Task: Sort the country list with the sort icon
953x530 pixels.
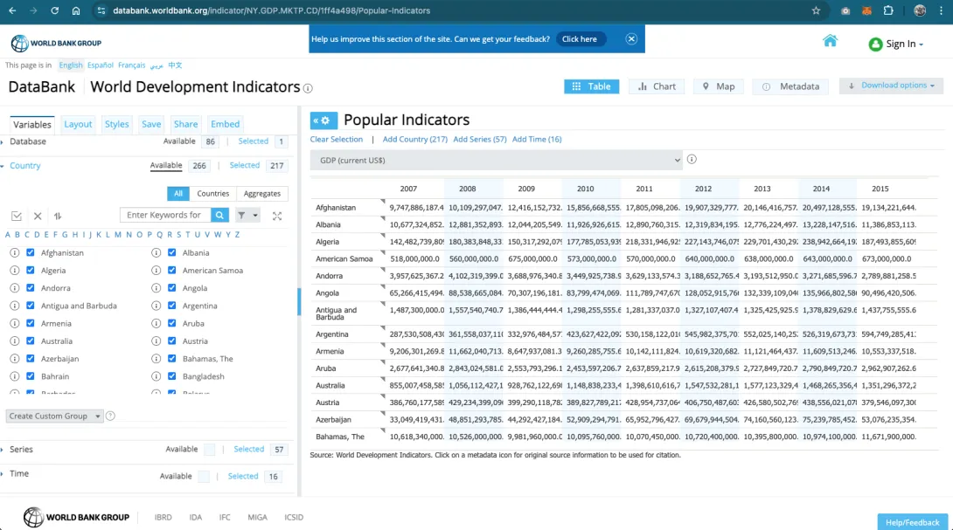Action: pos(58,216)
